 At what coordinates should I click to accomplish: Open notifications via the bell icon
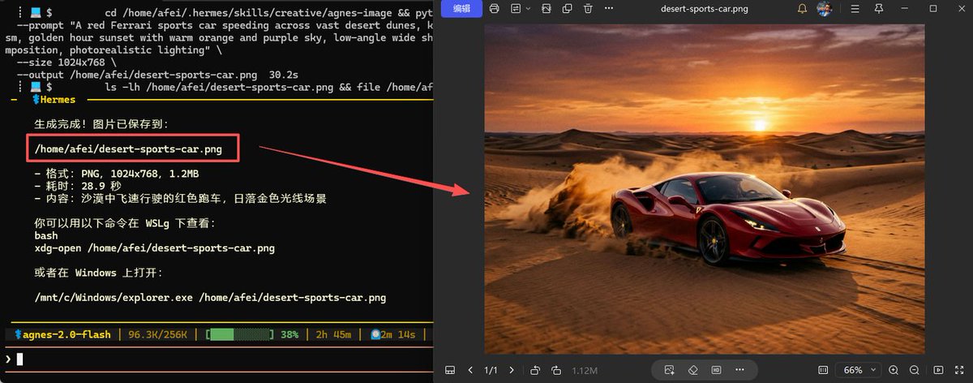pyautogui.click(x=802, y=9)
